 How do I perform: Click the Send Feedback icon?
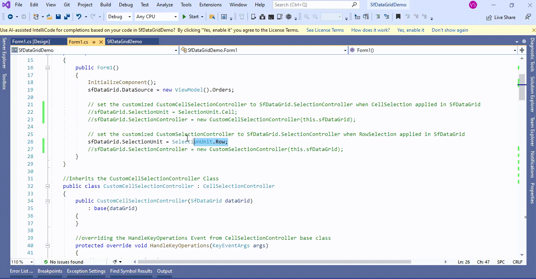pos(528,17)
